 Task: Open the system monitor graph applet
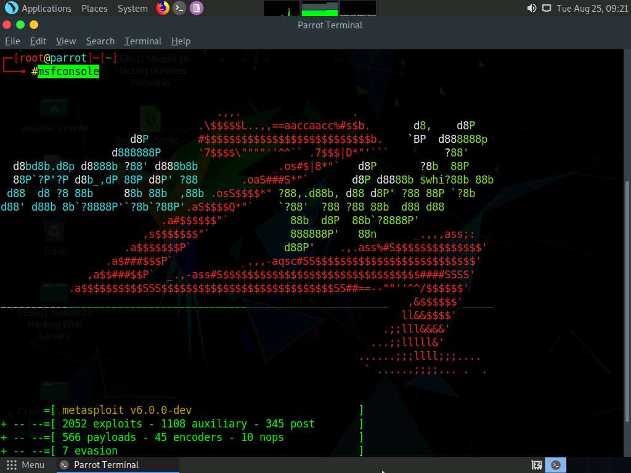320,8
